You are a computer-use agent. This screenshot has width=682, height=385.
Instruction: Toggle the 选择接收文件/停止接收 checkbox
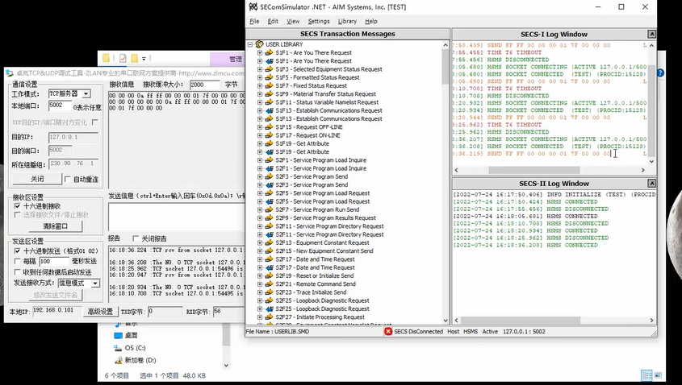(x=18, y=215)
